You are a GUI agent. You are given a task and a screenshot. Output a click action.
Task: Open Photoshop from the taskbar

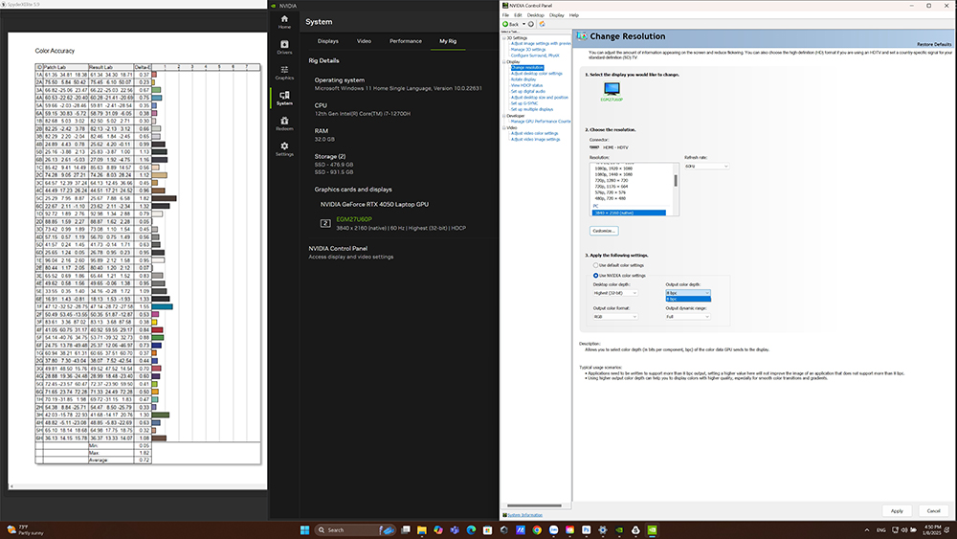click(587, 529)
